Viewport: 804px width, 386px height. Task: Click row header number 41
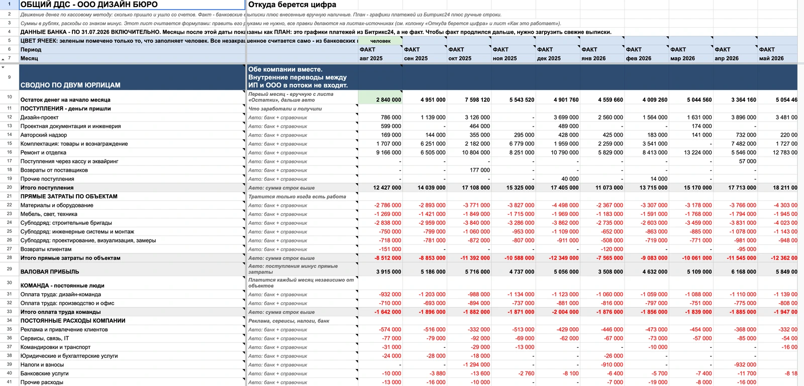click(x=9, y=382)
